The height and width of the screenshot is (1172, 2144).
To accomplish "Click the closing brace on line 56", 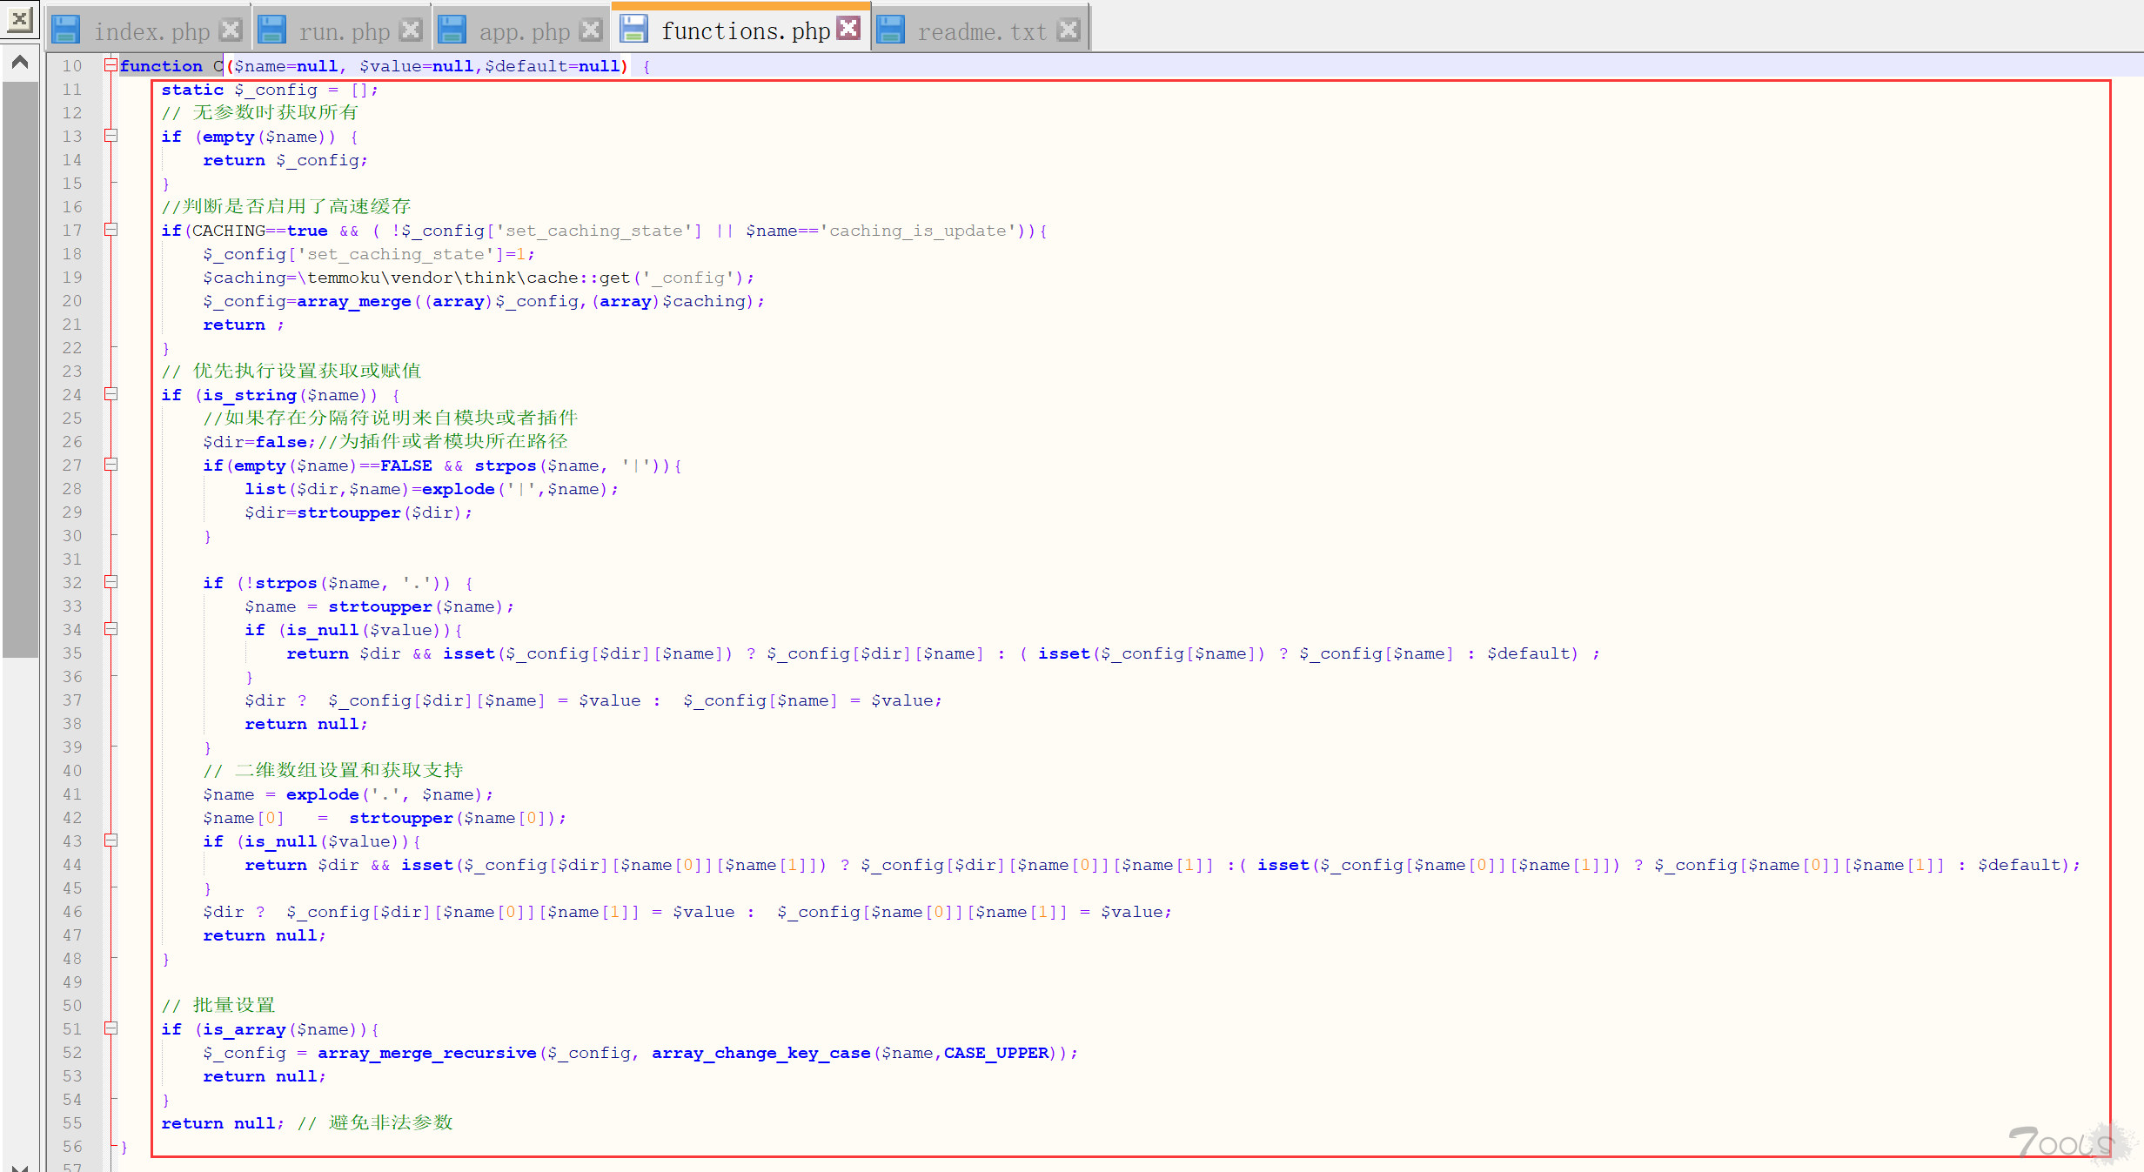I will click(x=124, y=1147).
